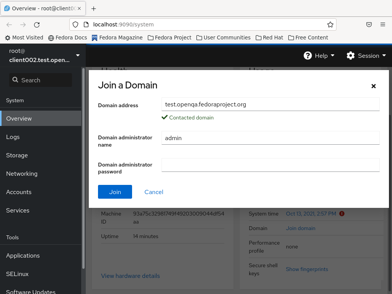Focus the Domain administrator name field
392x294 pixels.
point(271,138)
